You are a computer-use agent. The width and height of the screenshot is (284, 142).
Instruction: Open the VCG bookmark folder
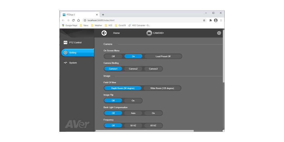109,26
